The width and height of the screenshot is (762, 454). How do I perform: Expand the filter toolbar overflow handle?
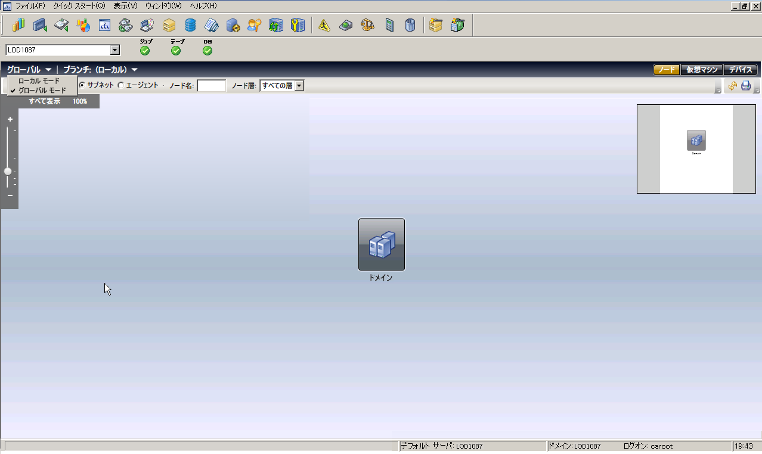coord(718,89)
